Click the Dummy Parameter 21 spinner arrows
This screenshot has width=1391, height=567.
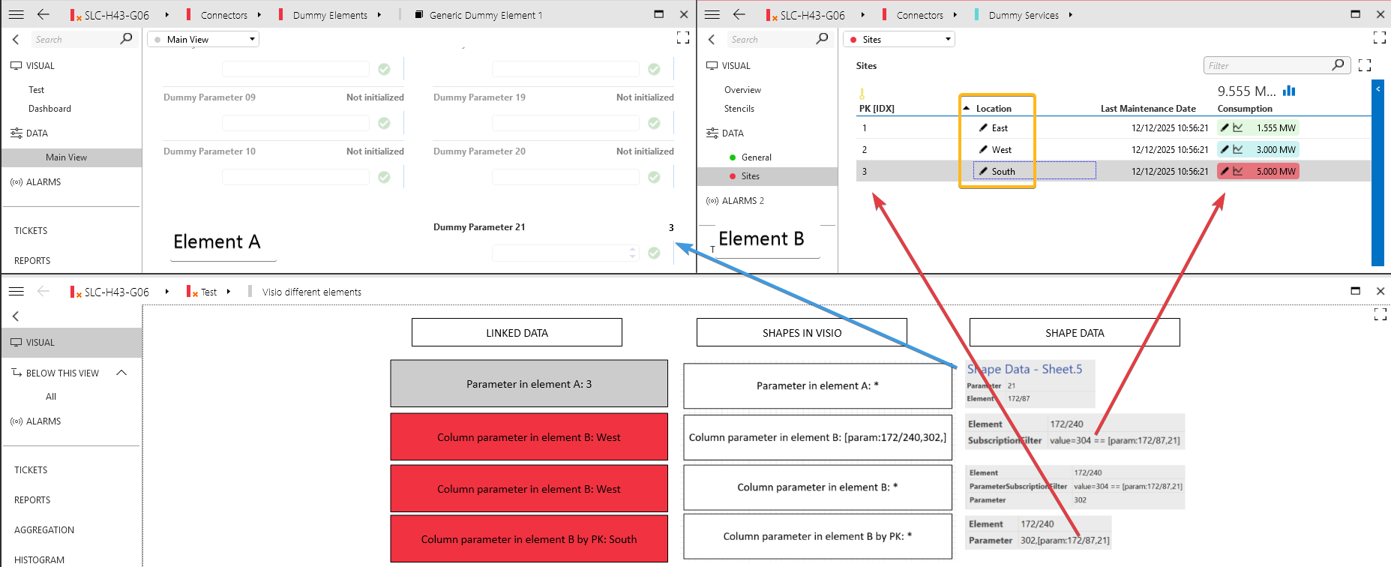point(633,253)
